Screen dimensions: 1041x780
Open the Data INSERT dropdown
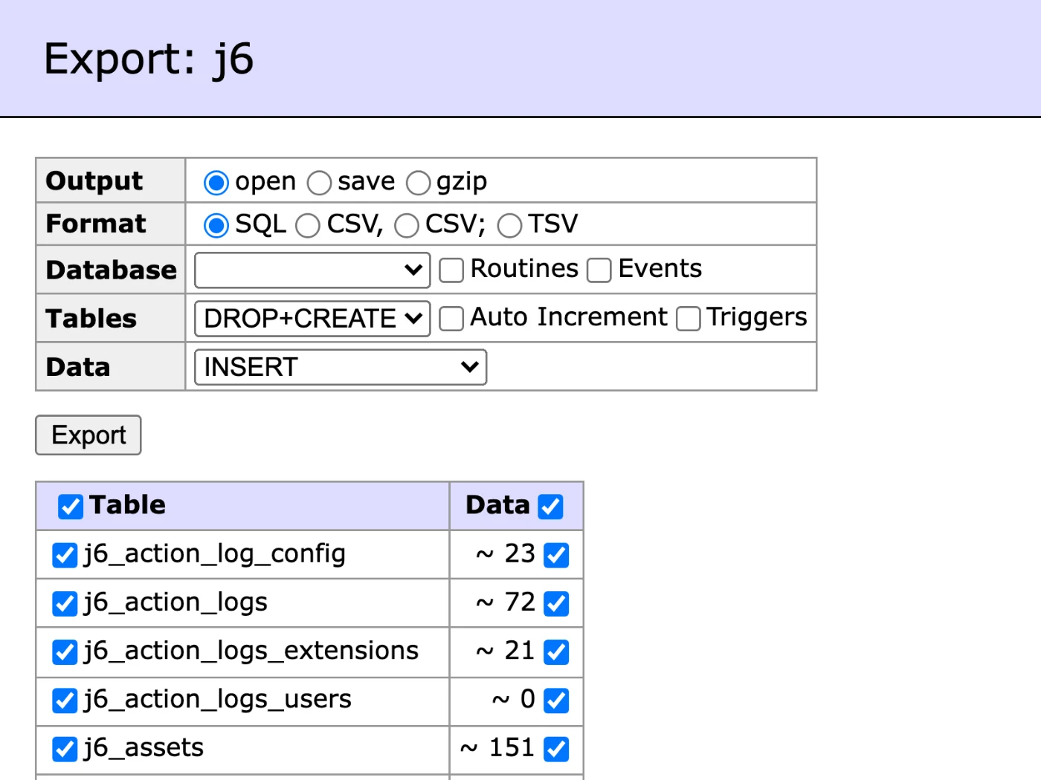tap(341, 367)
